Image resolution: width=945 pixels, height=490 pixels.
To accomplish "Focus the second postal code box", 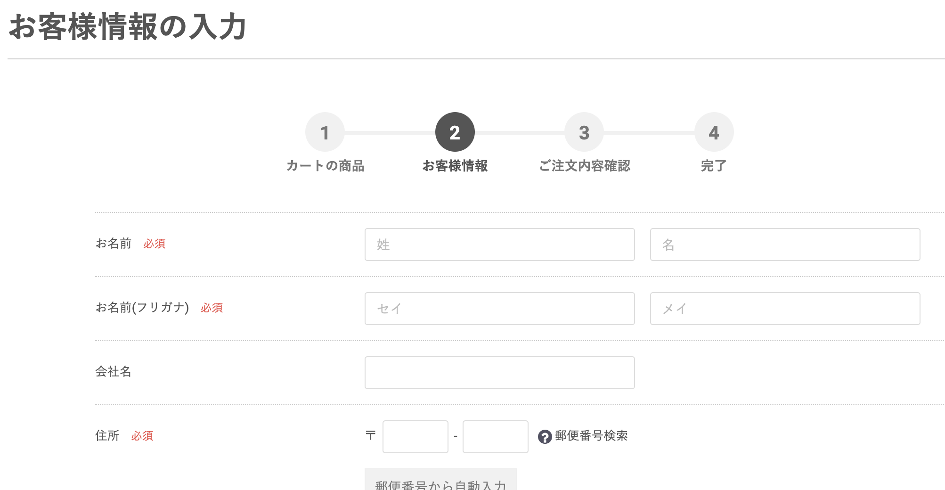I will (x=495, y=437).
